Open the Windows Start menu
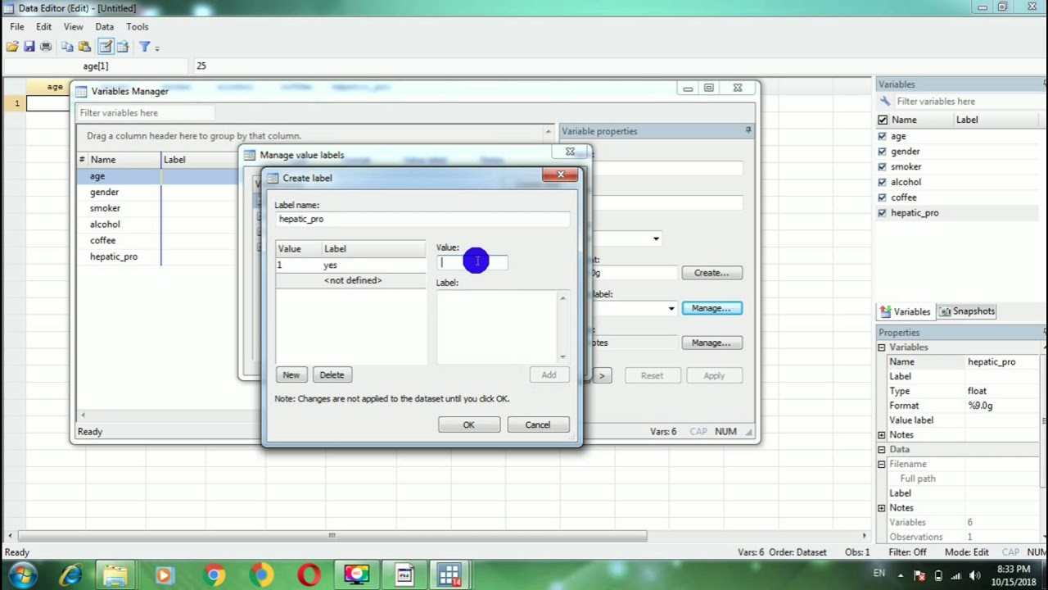The height and width of the screenshot is (590, 1048). pyautogui.click(x=21, y=575)
